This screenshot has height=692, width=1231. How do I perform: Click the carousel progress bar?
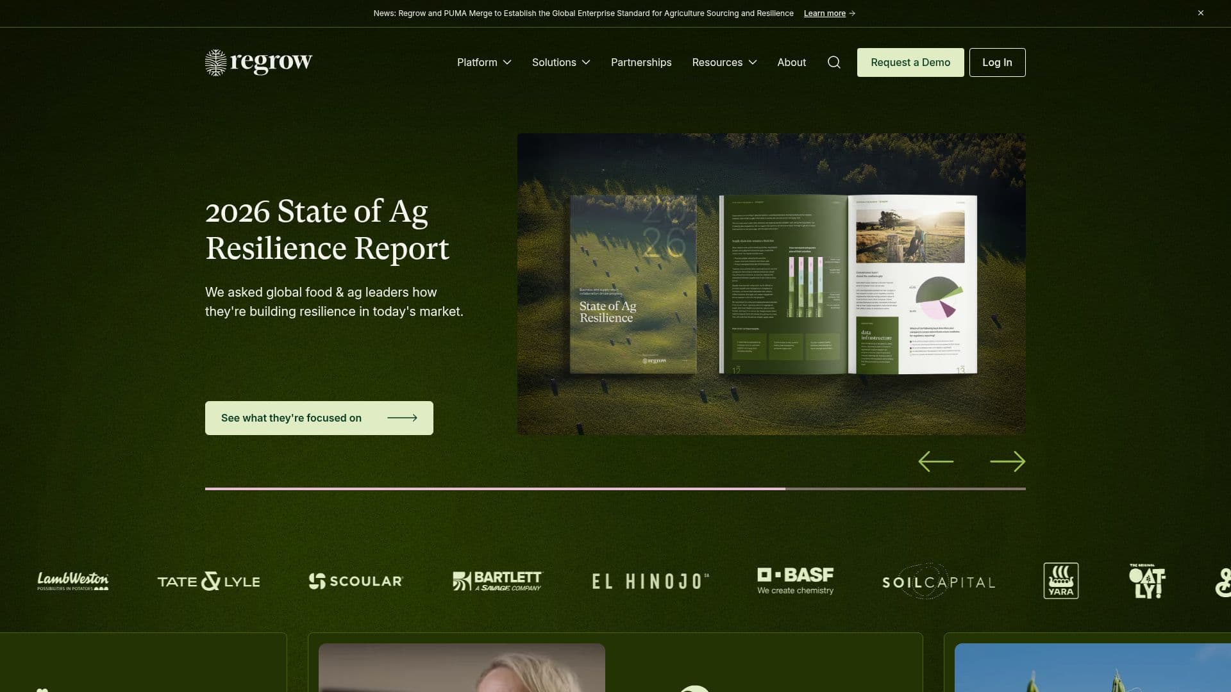pos(615,489)
